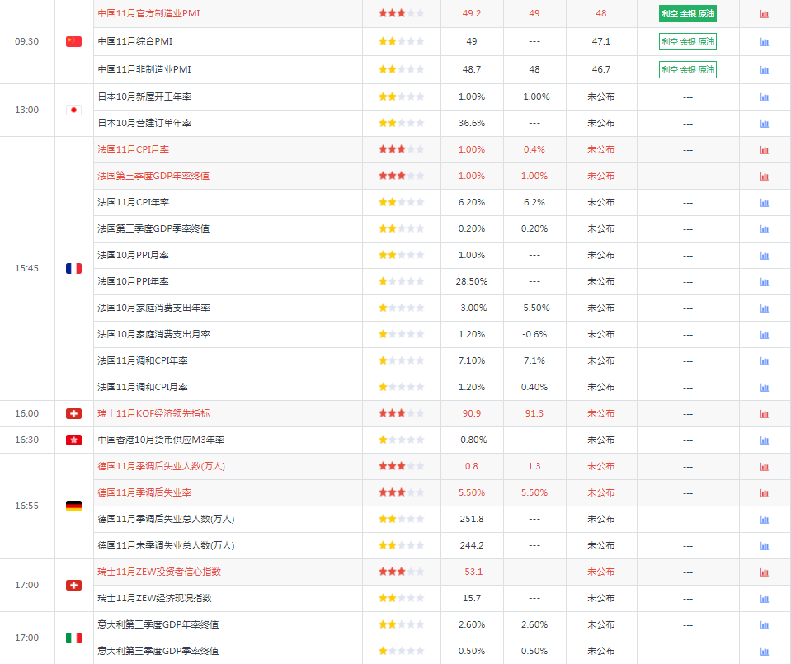791x664 pixels.
Task: Open chart icon for 德国11月季调后失业人数
Action: click(765, 467)
